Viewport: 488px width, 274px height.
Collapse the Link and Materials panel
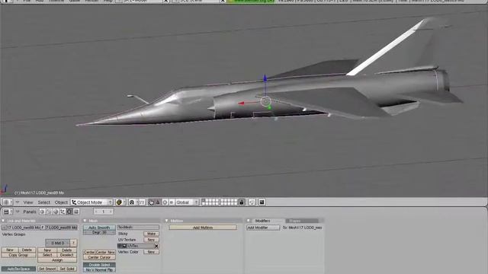point(3,221)
